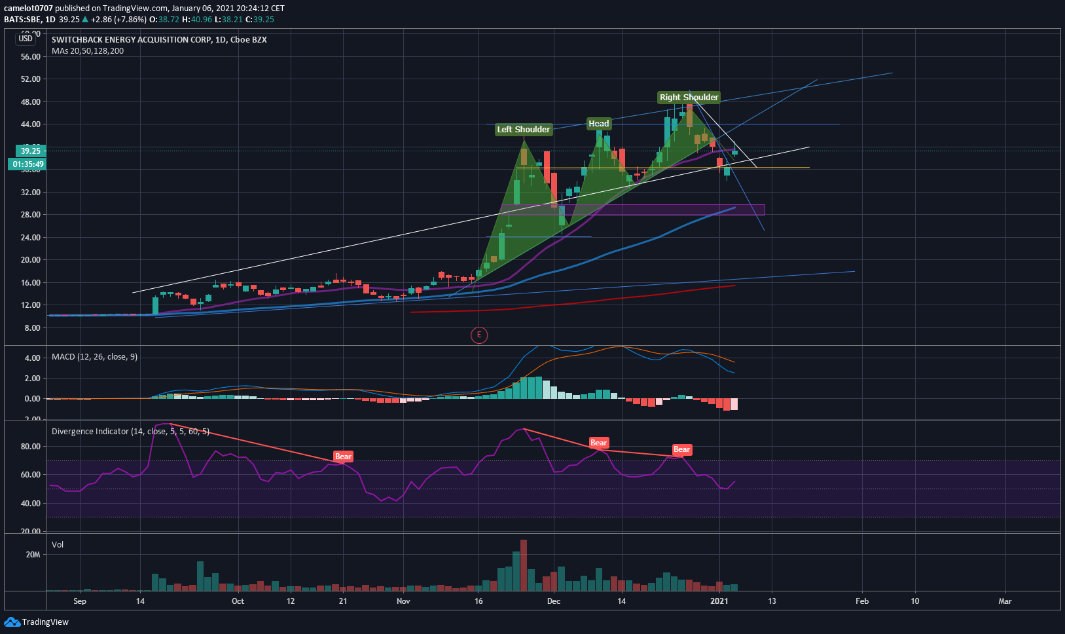Screen dimensions: 1065x634
Task: Click the BATS:SBE, 1D symbol header
Action: pyautogui.click(x=29, y=19)
